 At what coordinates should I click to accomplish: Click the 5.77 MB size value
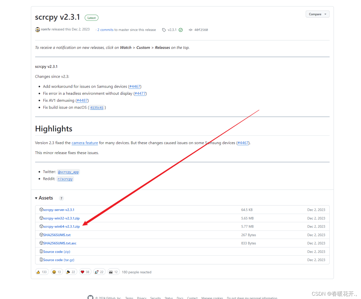[247, 226]
